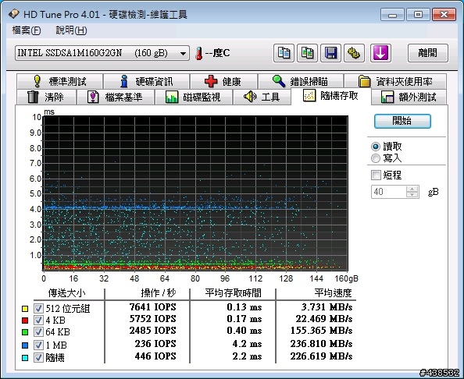Click the folder icon on 資料夾使用率 tab
464x379 pixels.
pos(364,81)
